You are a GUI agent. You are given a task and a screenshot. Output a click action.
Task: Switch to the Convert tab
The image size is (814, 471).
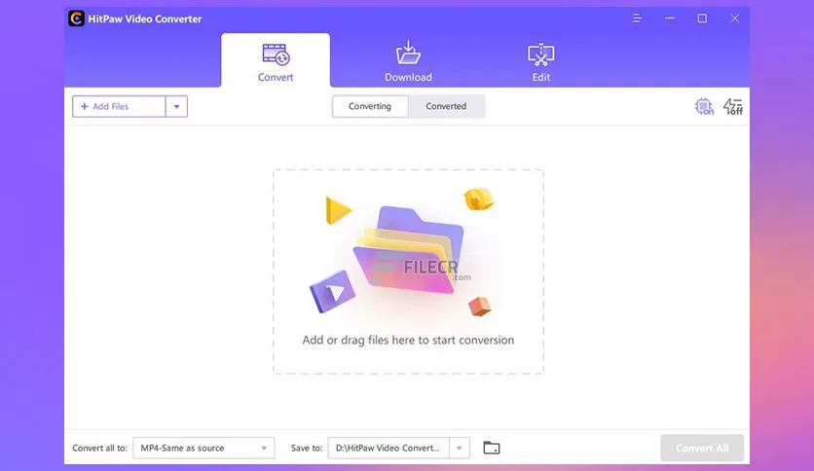coord(276,60)
